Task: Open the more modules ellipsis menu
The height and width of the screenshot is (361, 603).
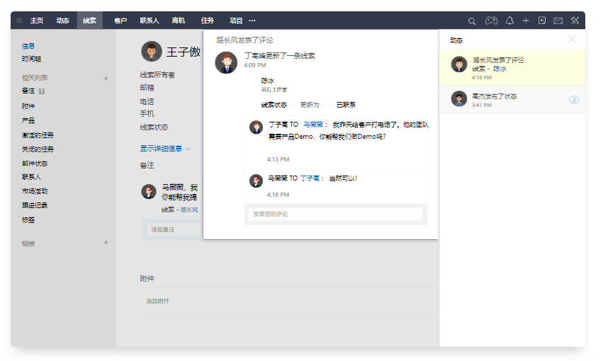Action: tap(252, 21)
